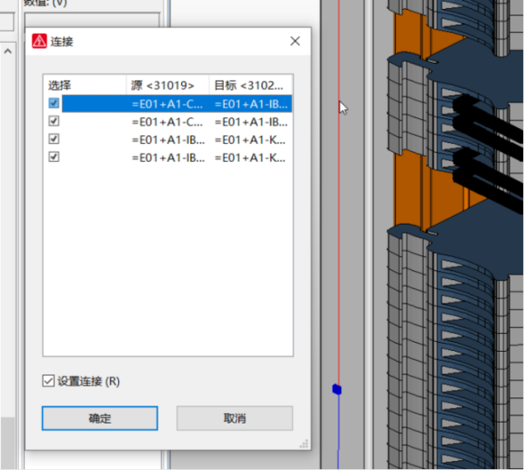Confirm with the 确定 button

coord(99,418)
